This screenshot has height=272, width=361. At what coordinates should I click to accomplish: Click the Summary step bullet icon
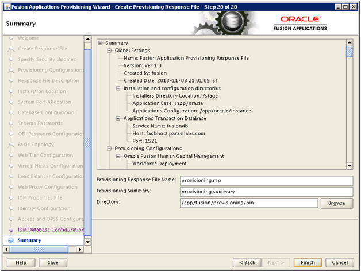(x=11, y=240)
